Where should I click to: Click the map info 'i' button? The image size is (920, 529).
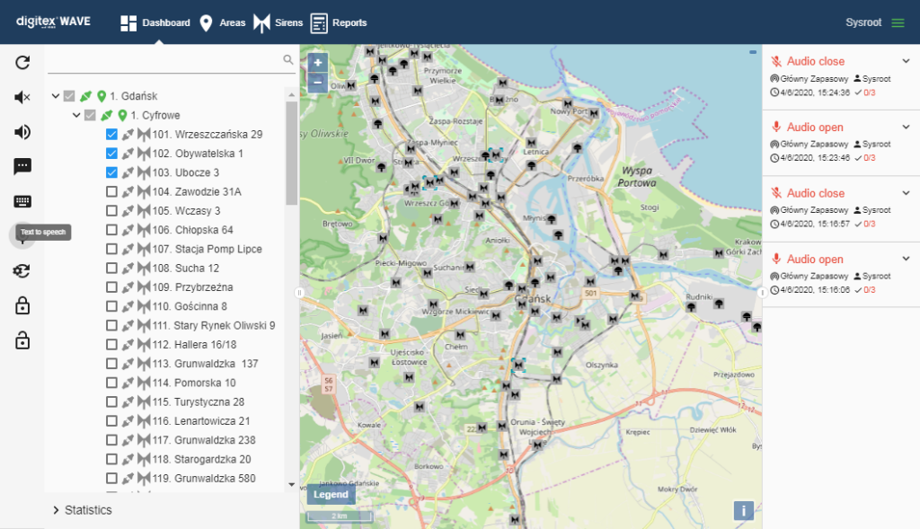coord(743,510)
